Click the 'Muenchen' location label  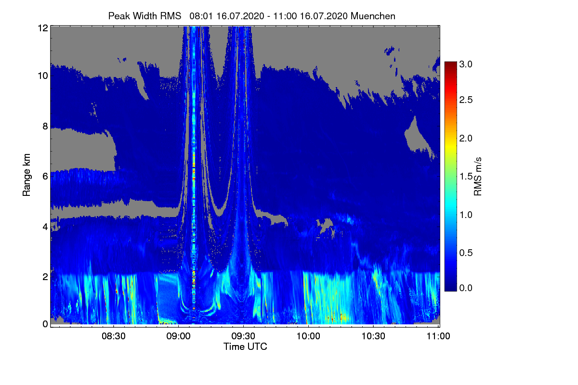[x=373, y=16]
